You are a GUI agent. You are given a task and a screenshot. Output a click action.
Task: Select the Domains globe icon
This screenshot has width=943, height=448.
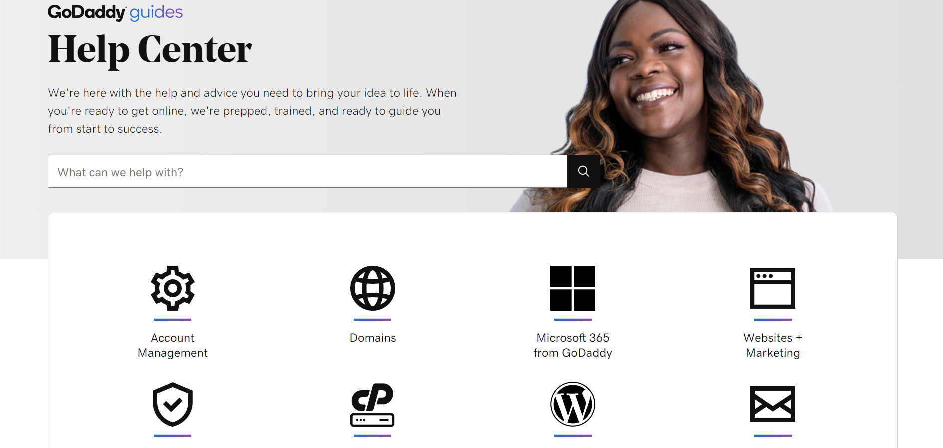(372, 288)
